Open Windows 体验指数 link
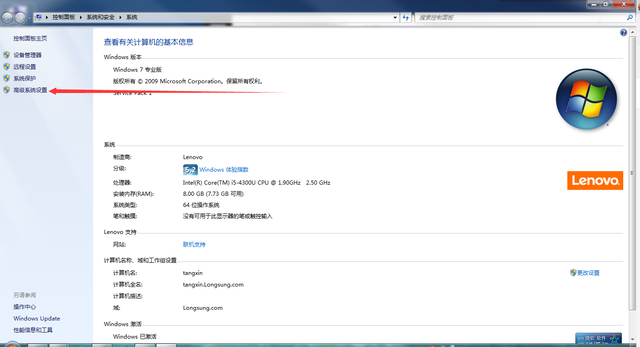 (224, 170)
